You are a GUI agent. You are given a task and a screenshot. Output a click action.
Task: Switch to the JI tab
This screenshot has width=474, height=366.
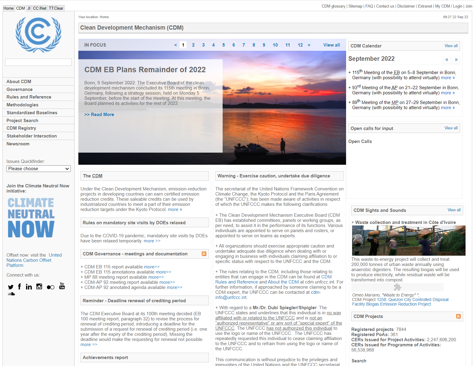pyautogui.click(x=29, y=8)
